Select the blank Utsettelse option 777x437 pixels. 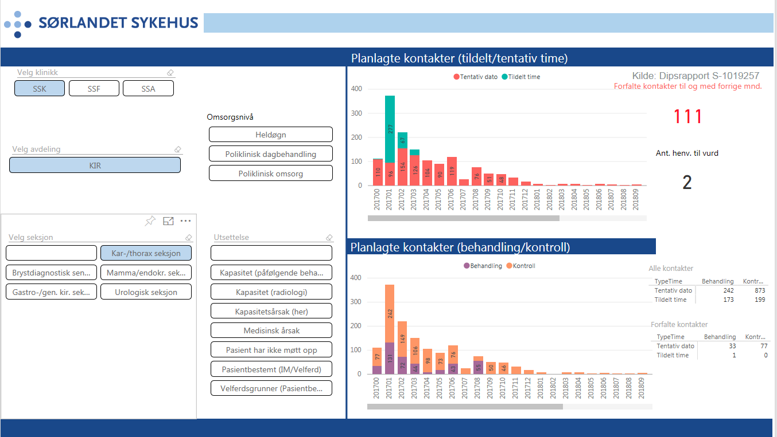tap(271, 253)
